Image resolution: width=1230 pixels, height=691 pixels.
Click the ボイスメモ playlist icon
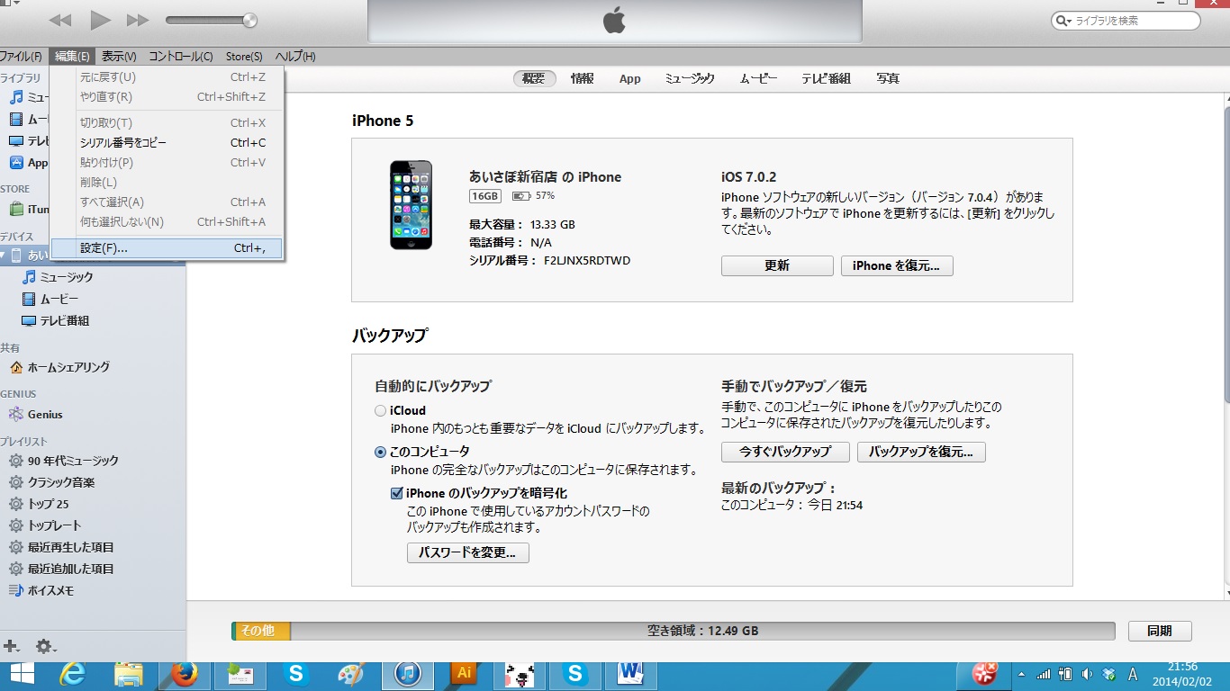[x=16, y=590]
